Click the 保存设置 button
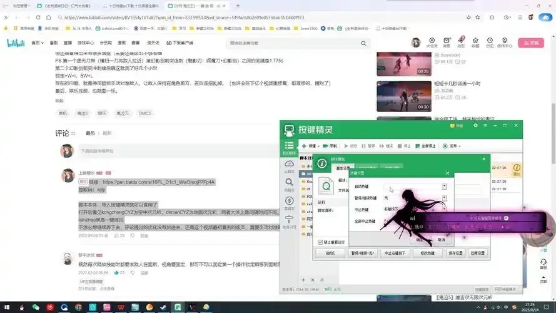The width and height of the screenshot is (556, 313). [455, 253]
